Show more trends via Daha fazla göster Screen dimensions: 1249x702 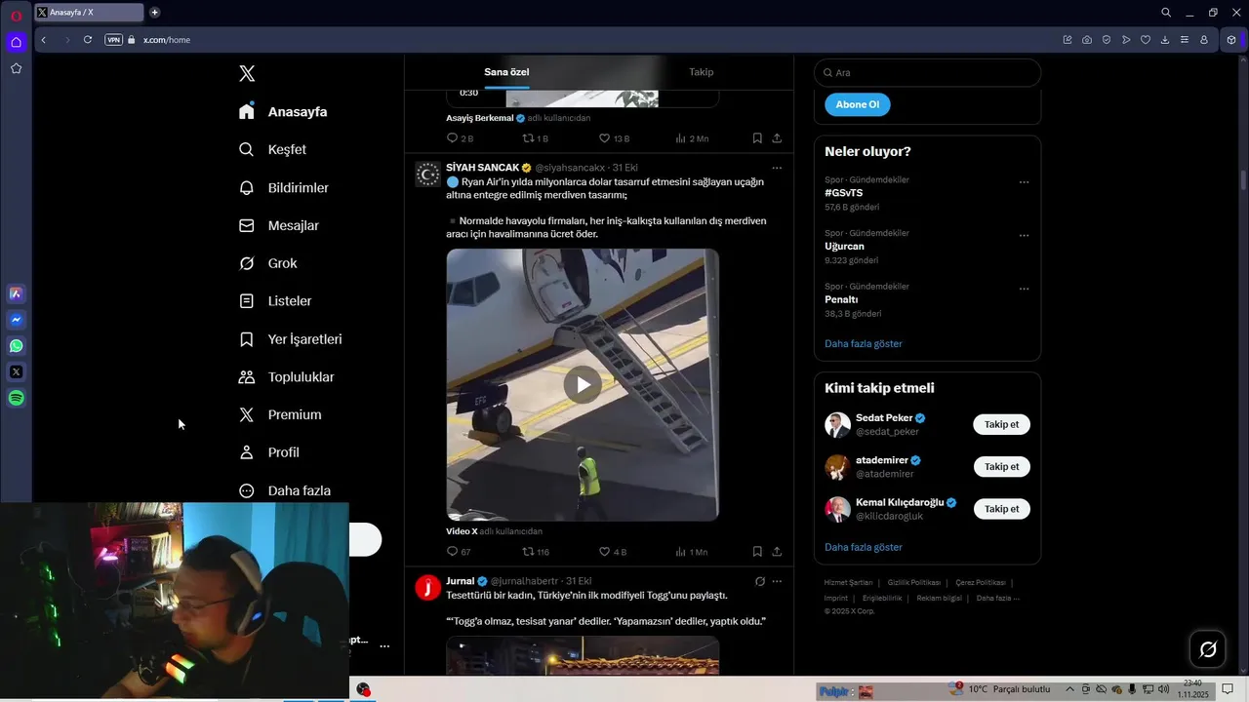click(864, 343)
